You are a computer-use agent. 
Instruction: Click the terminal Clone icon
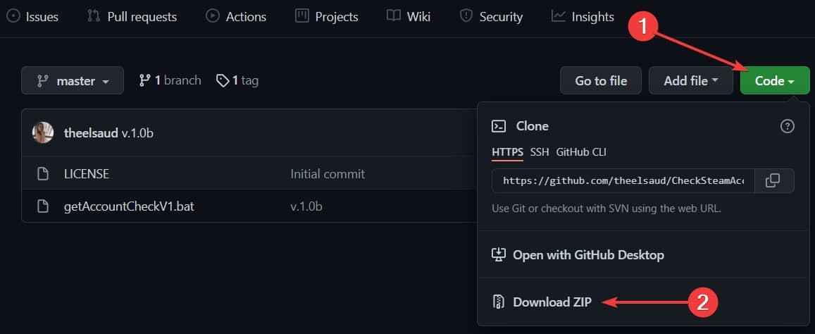tap(499, 126)
